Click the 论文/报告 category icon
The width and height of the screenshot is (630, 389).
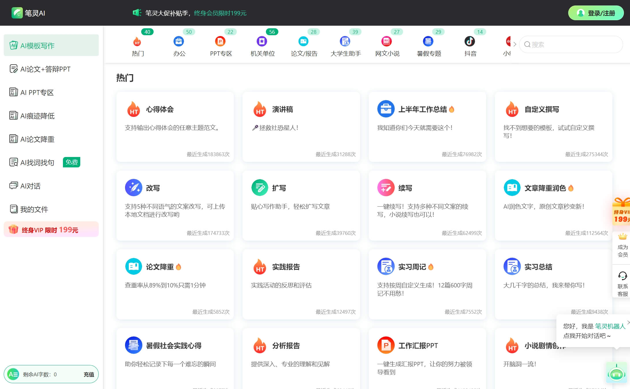(303, 41)
